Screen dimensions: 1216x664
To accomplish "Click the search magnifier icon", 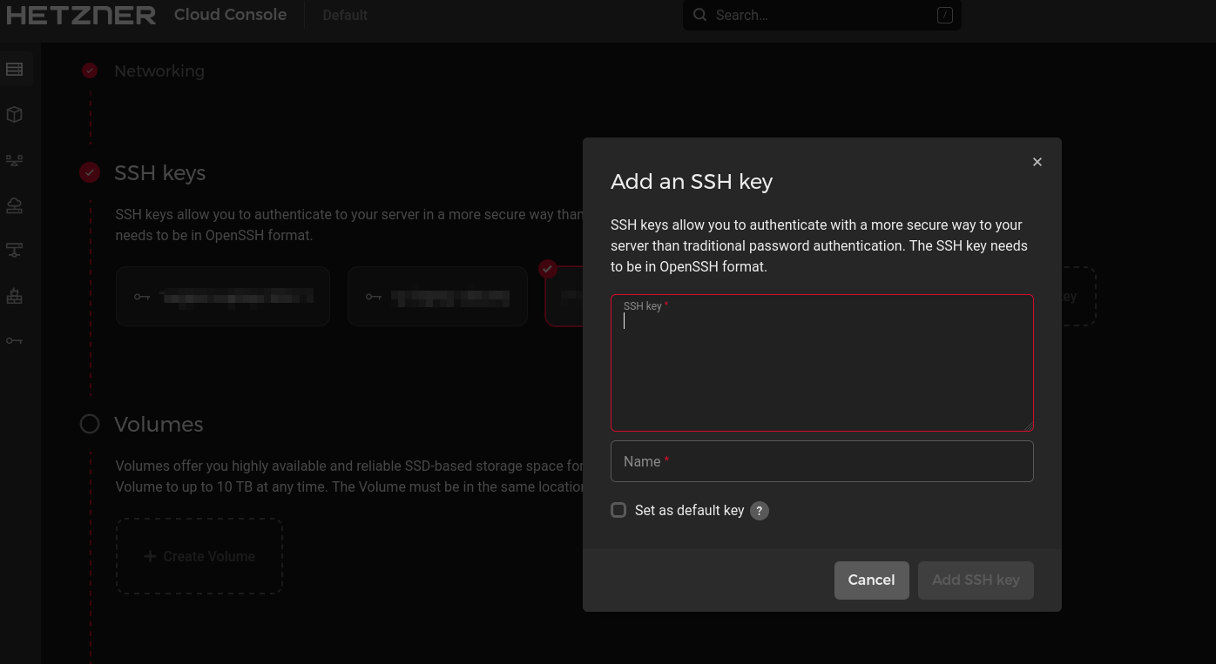I will click(x=699, y=15).
